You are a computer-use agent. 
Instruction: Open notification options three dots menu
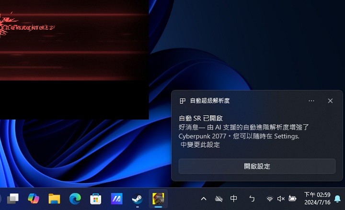pyautogui.click(x=311, y=101)
